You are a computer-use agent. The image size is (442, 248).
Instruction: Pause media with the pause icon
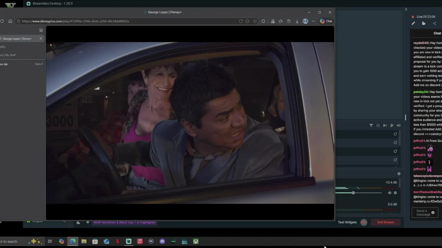coord(378,125)
